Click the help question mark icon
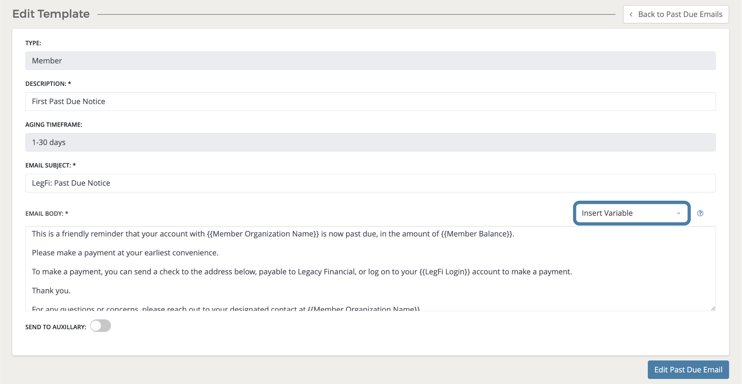742x384 pixels. pos(700,213)
